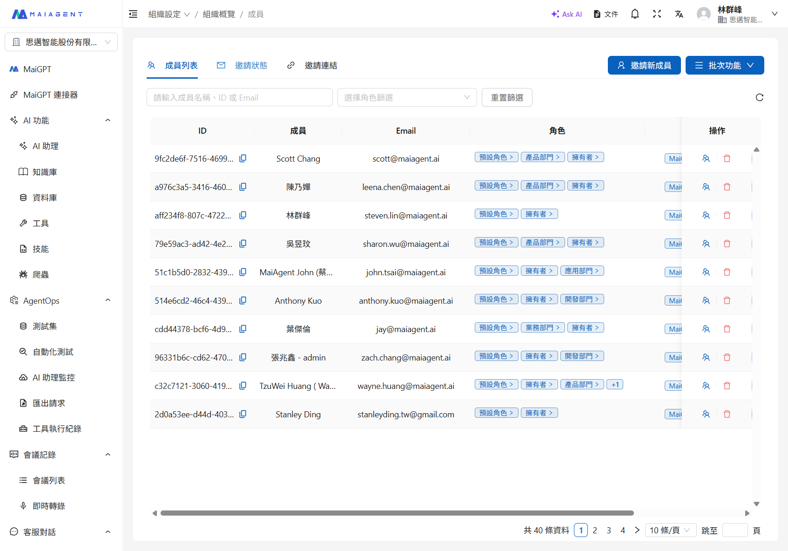The width and height of the screenshot is (788, 551).
Task: Copy Scott Chang's ID using the copy icon
Action: (242, 158)
